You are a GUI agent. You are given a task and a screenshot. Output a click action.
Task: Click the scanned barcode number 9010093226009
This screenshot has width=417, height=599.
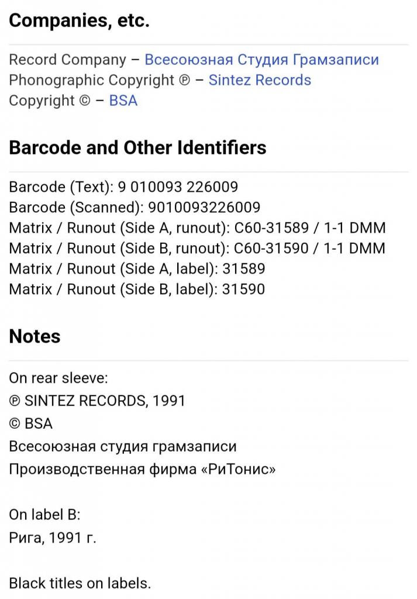[204, 208]
